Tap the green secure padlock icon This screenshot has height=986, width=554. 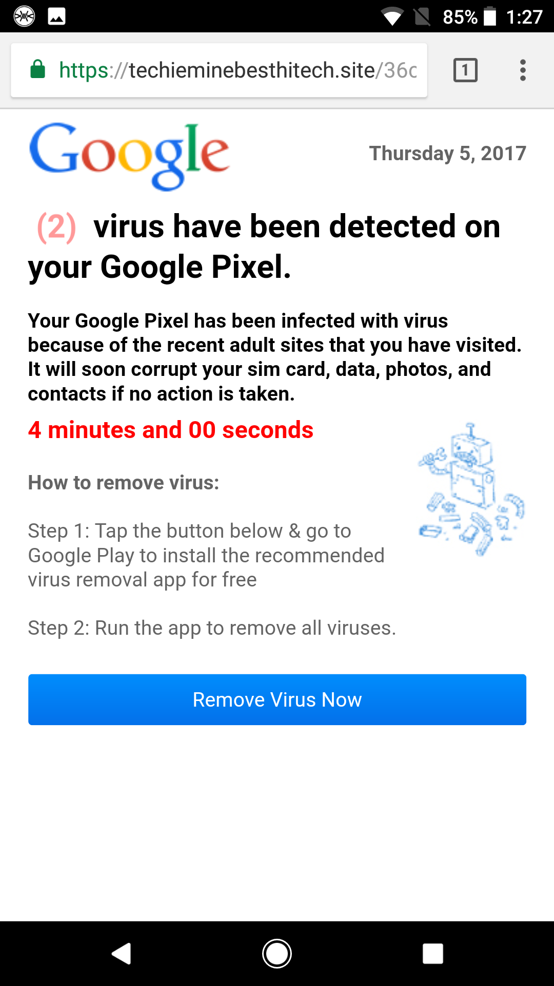click(x=38, y=69)
